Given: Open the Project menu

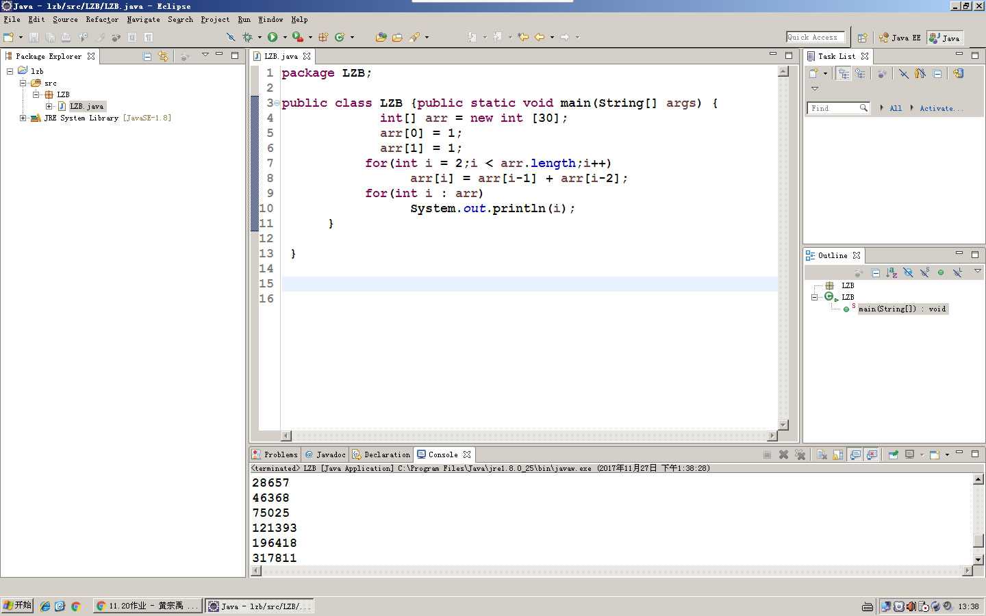Looking at the screenshot, I should coord(215,20).
